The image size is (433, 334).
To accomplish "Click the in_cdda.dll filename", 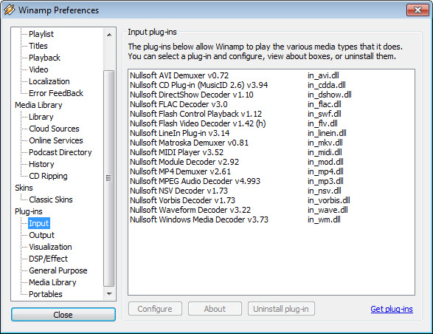I will 327,85.
